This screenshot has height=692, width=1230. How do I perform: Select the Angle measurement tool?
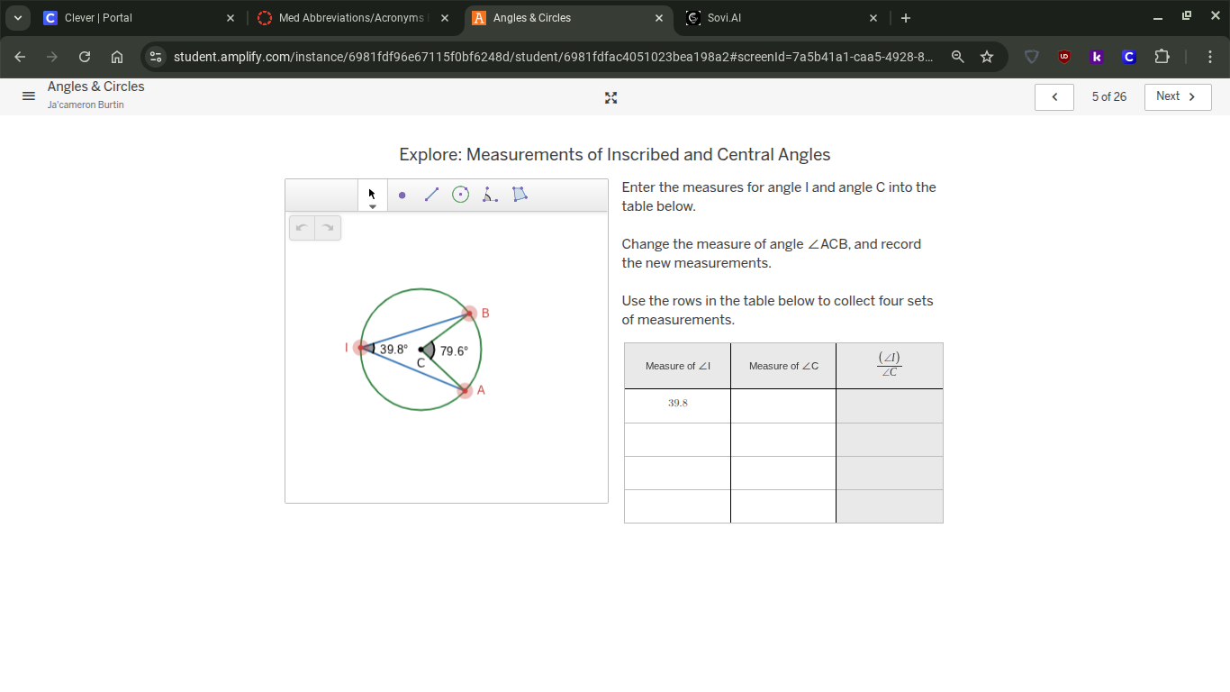pyautogui.click(x=490, y=194)
